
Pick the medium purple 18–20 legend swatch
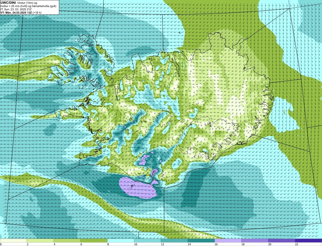pos(255,241)
